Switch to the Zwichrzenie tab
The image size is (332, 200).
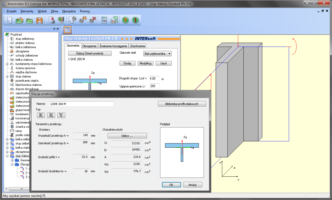(x=138, y=46)
